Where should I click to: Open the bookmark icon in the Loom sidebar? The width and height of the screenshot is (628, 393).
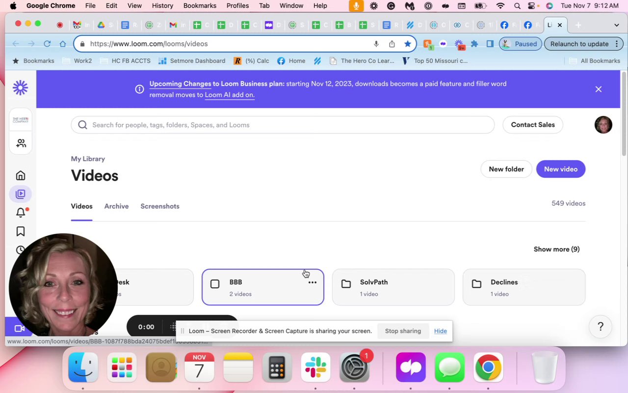21,231
